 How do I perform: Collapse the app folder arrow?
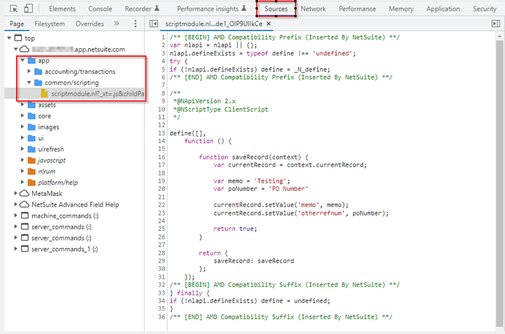point(23,60)
